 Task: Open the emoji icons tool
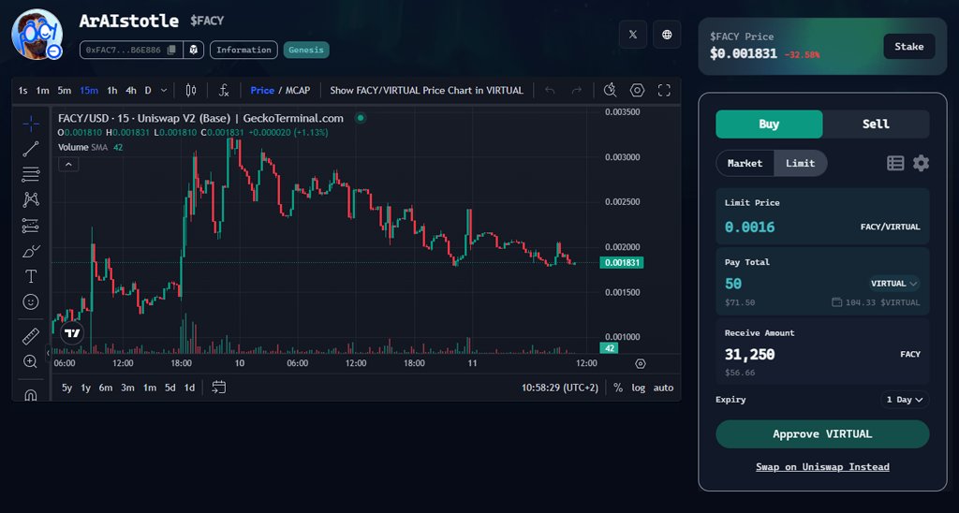tap(31, 301)
